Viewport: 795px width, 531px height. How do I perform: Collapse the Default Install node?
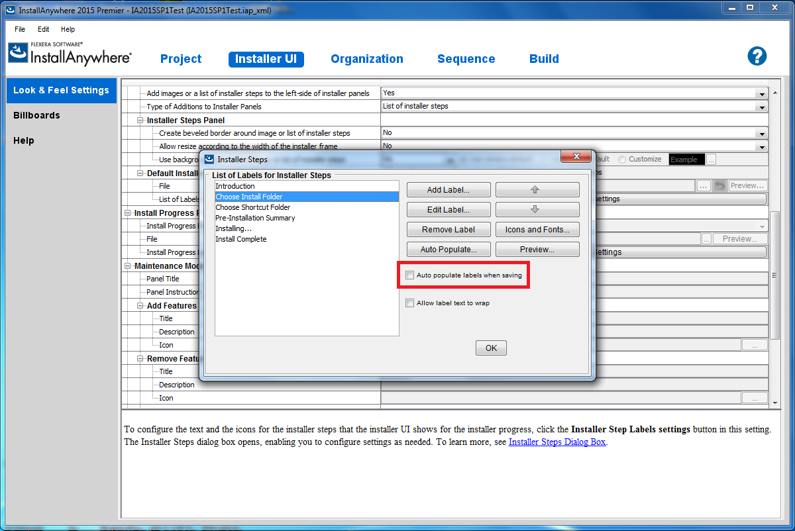140,173
